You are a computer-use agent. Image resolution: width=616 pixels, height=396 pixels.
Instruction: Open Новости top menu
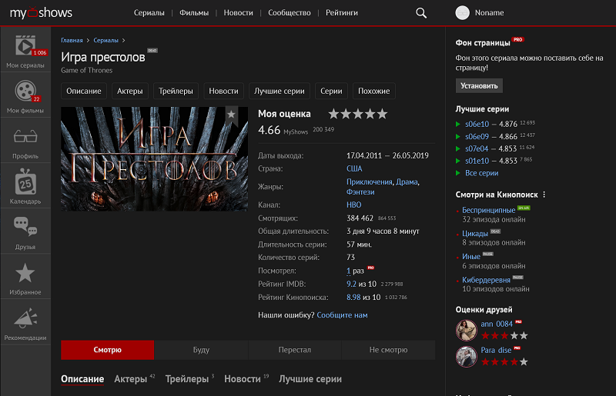pyautogui.click(x=239, y=13)
